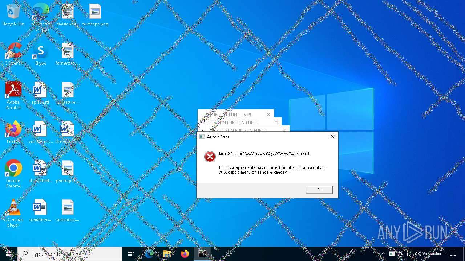
Task: Click OK in AutoIt Error dialog
Action: tap(319, 190)
